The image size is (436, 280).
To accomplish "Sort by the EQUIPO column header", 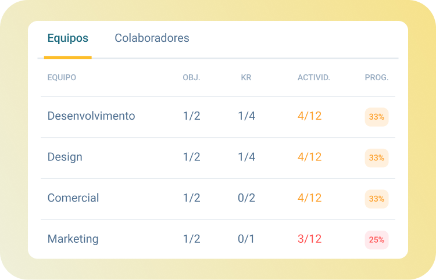I will (62, 78).
